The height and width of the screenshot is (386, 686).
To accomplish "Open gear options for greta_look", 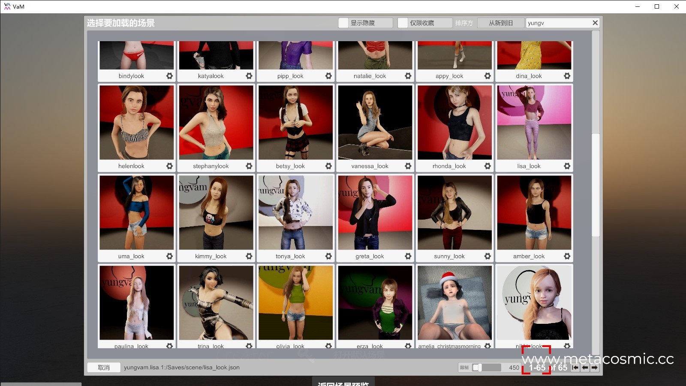I will (x=408, y=256).
